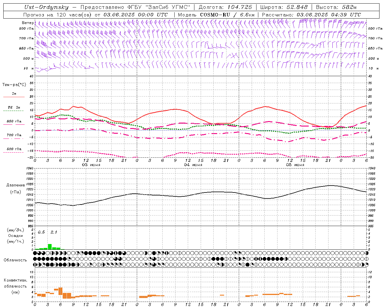Click the Тем-ра(°C) temperature panel label

pos(14,85)
